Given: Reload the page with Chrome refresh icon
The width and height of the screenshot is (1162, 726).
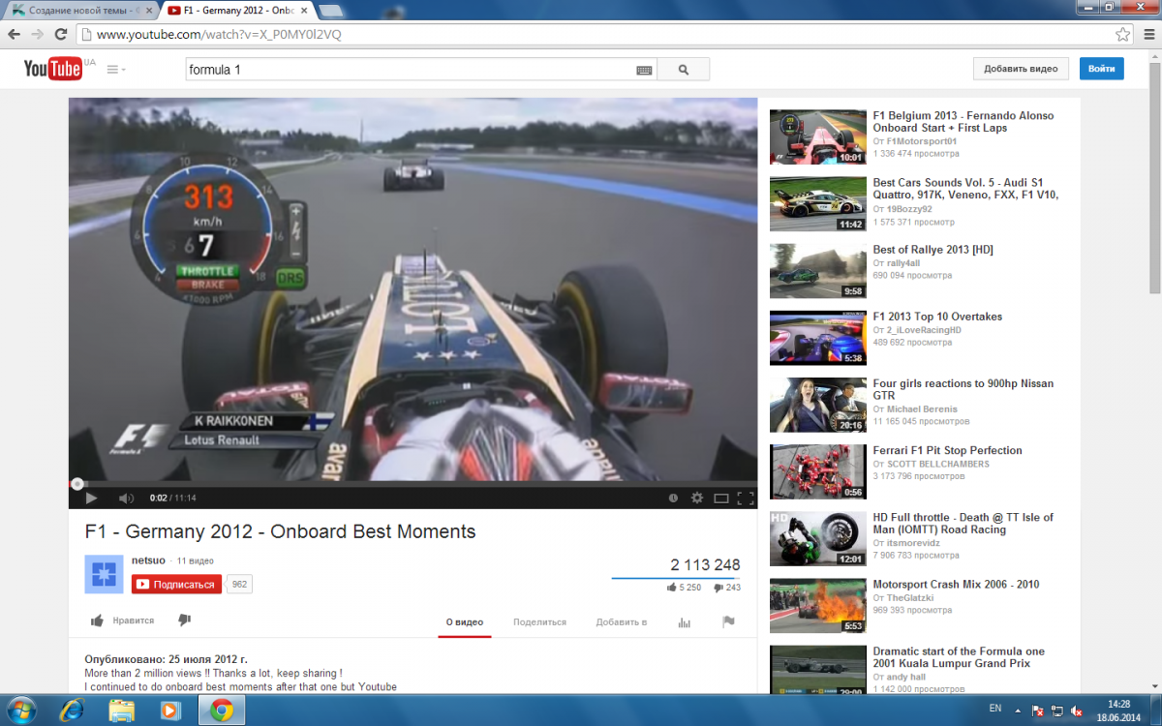Looking at the screenshot, I should click(61, 34).
